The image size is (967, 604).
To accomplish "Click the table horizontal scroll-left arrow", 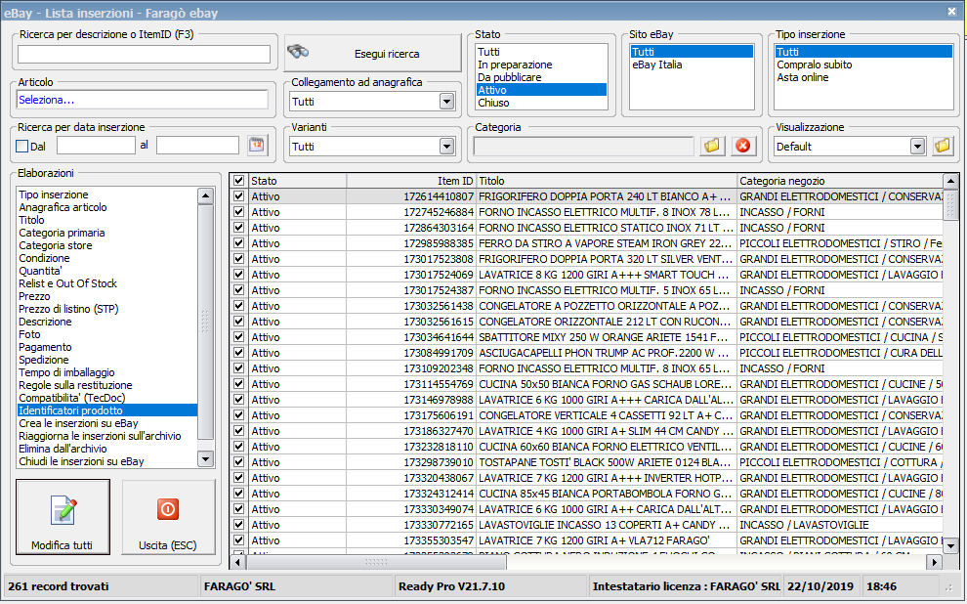I will pyautogui.click(x=238, y=562).
